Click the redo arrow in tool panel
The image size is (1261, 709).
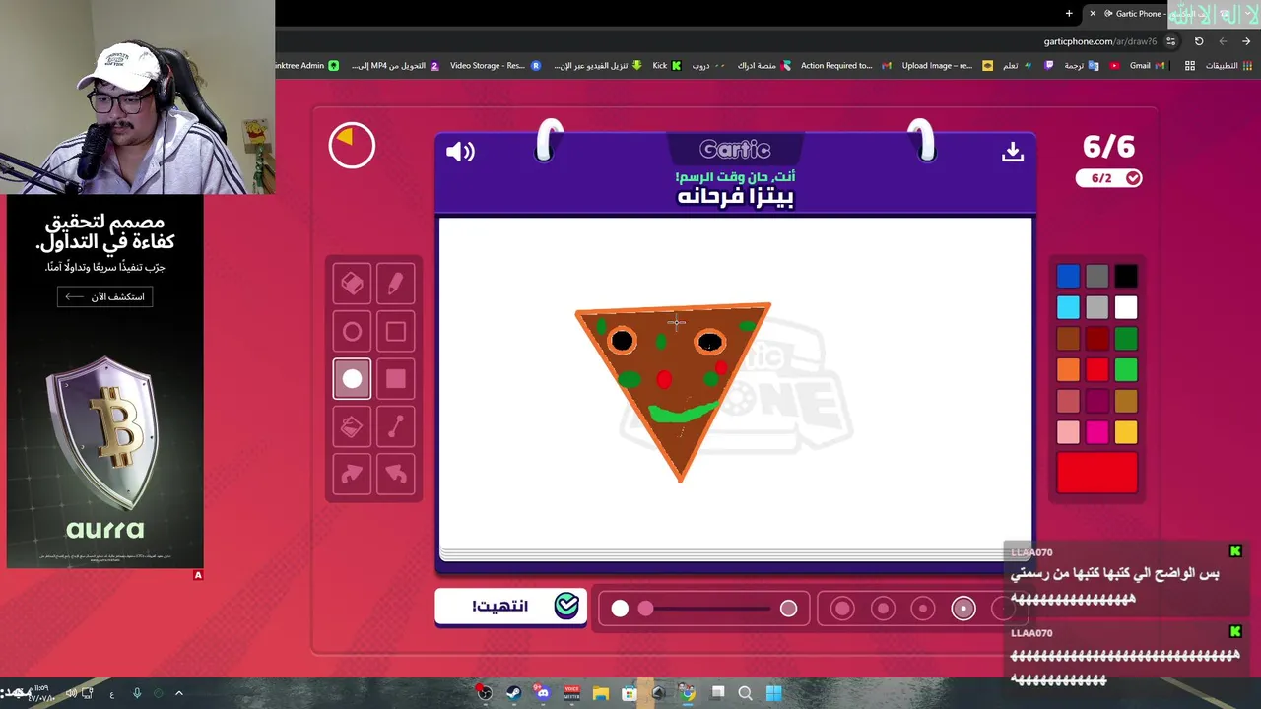click(x=352, y=474)
